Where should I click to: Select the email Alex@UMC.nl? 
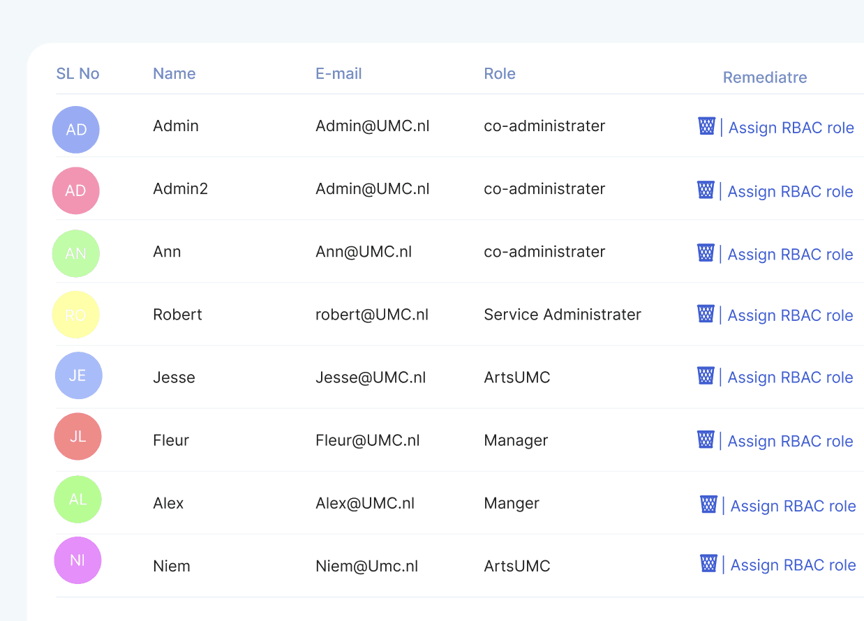click(365, 503)
